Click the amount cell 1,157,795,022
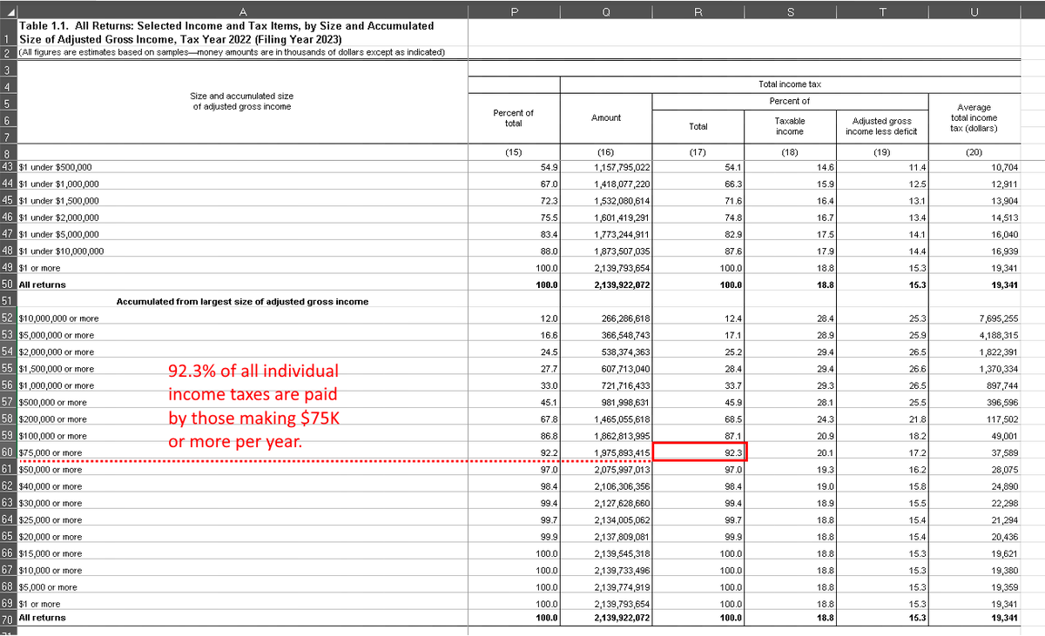Screen dimensions: 1045x636 click(x=605, y=166)
